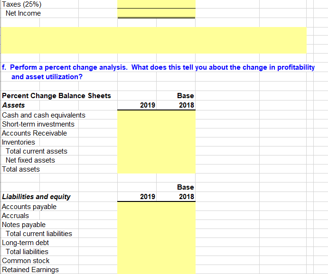Screen dimensions: 328x274
Task: Select the 'Notes payable' row label
Action: [x=24, y=225]
